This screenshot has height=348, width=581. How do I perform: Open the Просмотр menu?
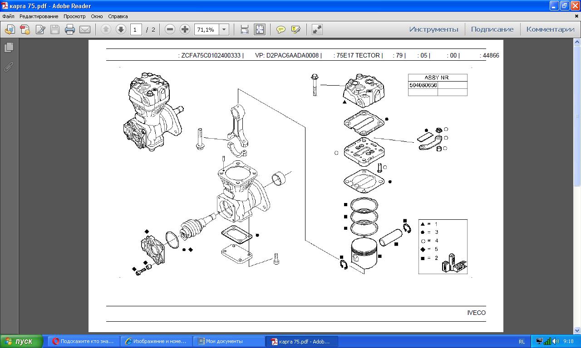[74, 16]
